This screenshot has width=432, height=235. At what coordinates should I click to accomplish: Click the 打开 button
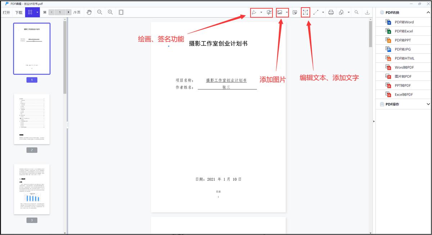pyautogui.click(x=6, y=12)
